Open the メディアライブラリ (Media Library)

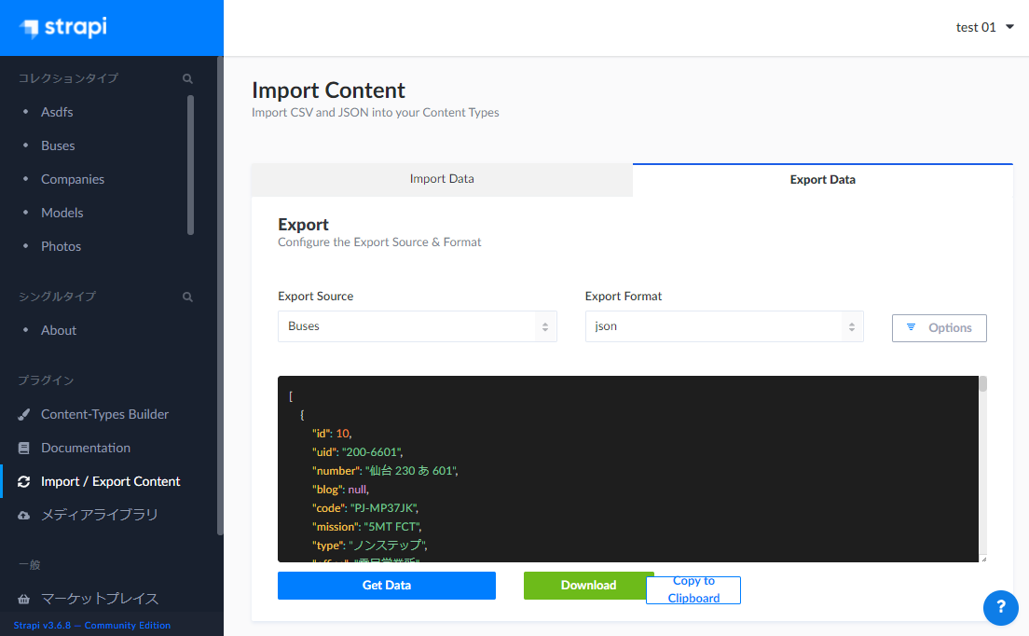click(97, 514)
